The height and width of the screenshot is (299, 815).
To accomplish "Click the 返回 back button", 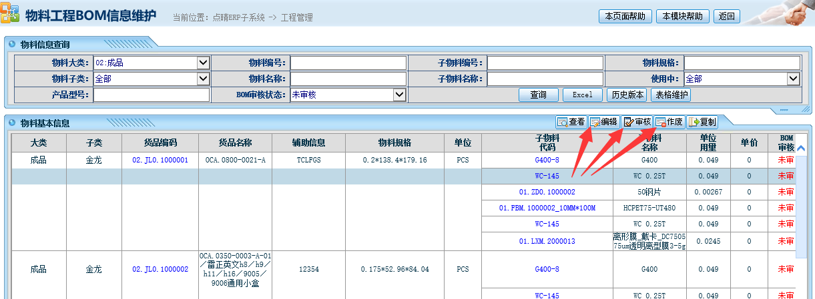I will pos(726,17).
